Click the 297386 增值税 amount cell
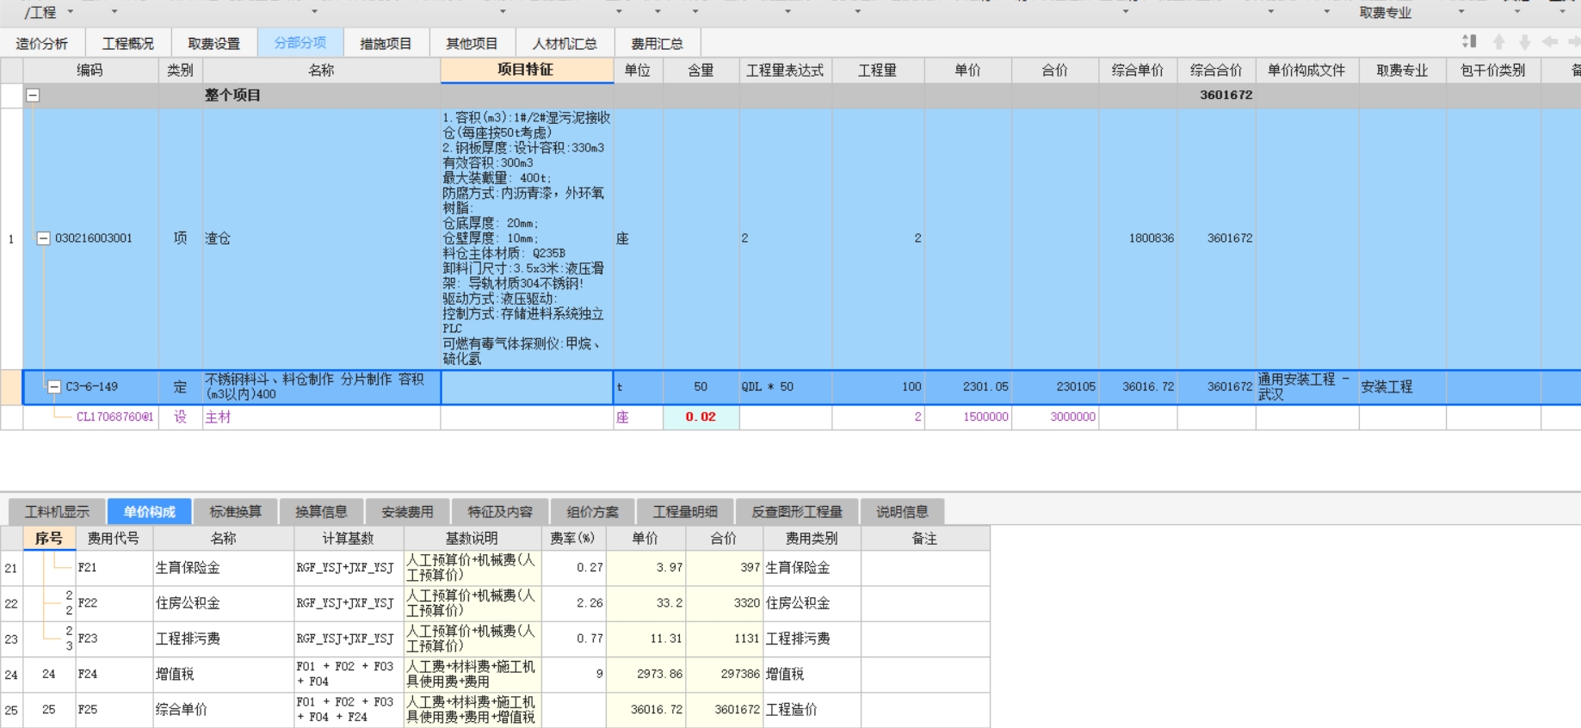This screenshot has width=1581, height=728. pos(724,675)
